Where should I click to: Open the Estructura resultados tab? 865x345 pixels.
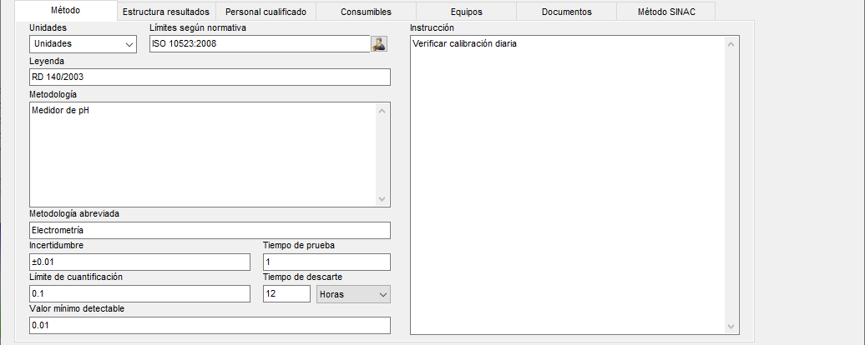(x=166, y=12)
